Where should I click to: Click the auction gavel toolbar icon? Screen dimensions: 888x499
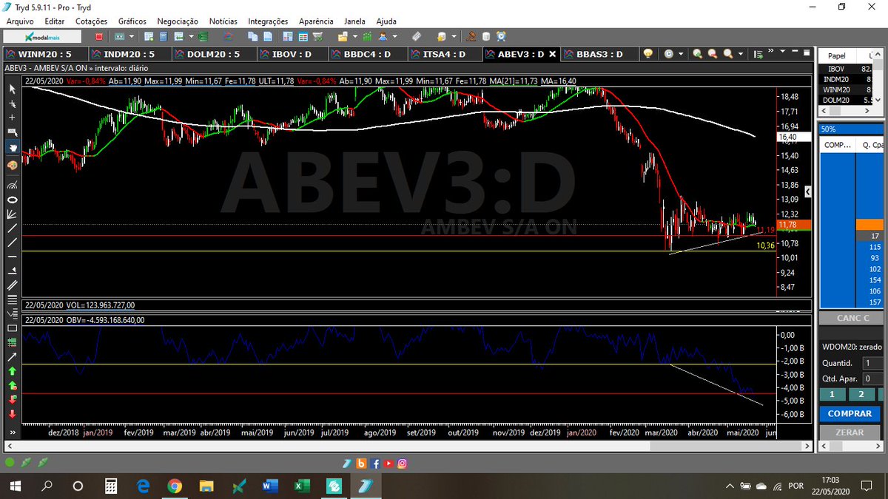click(472, 36)
